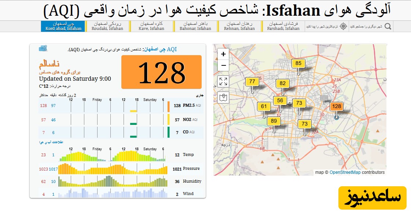Click the large orange 128 AQI box
411x214 pixels.
coord(161,72)
